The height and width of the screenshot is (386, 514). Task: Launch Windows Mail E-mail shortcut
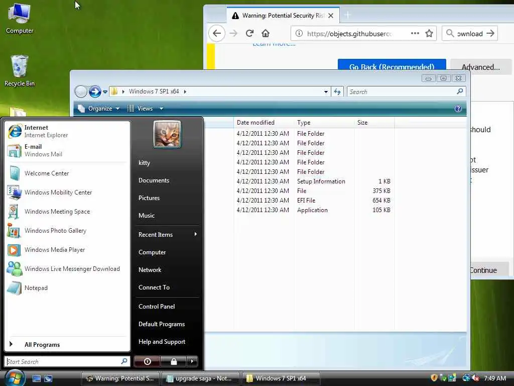67,150
